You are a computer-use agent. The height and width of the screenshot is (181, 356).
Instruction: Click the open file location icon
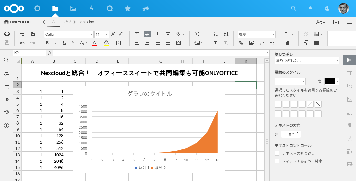336,22
